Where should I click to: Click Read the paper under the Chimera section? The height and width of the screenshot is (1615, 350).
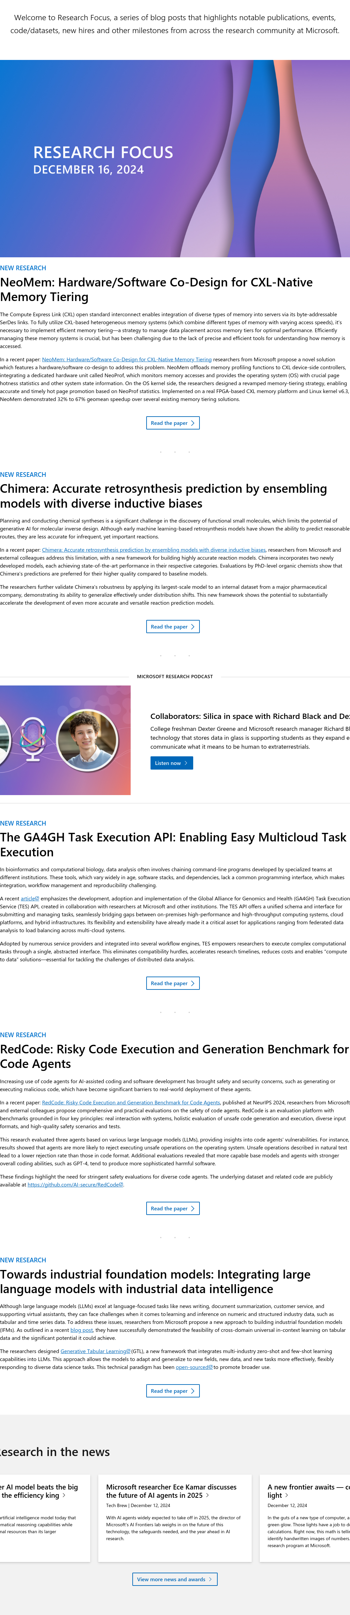pyautogui.click(x=173, y=626)
